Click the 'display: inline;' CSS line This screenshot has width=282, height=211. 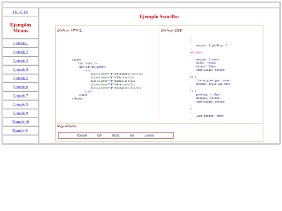click(208, 98)
